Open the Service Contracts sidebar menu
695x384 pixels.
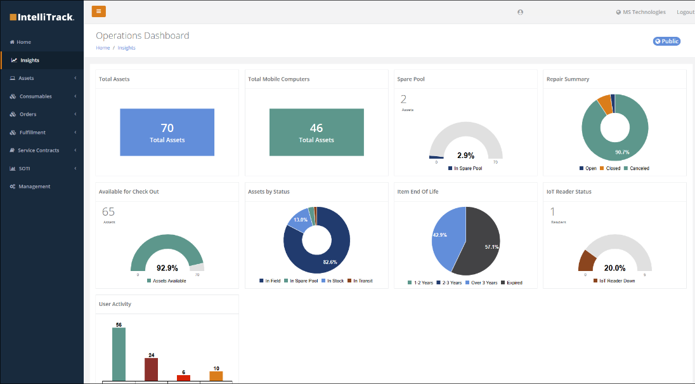[42, 150]
